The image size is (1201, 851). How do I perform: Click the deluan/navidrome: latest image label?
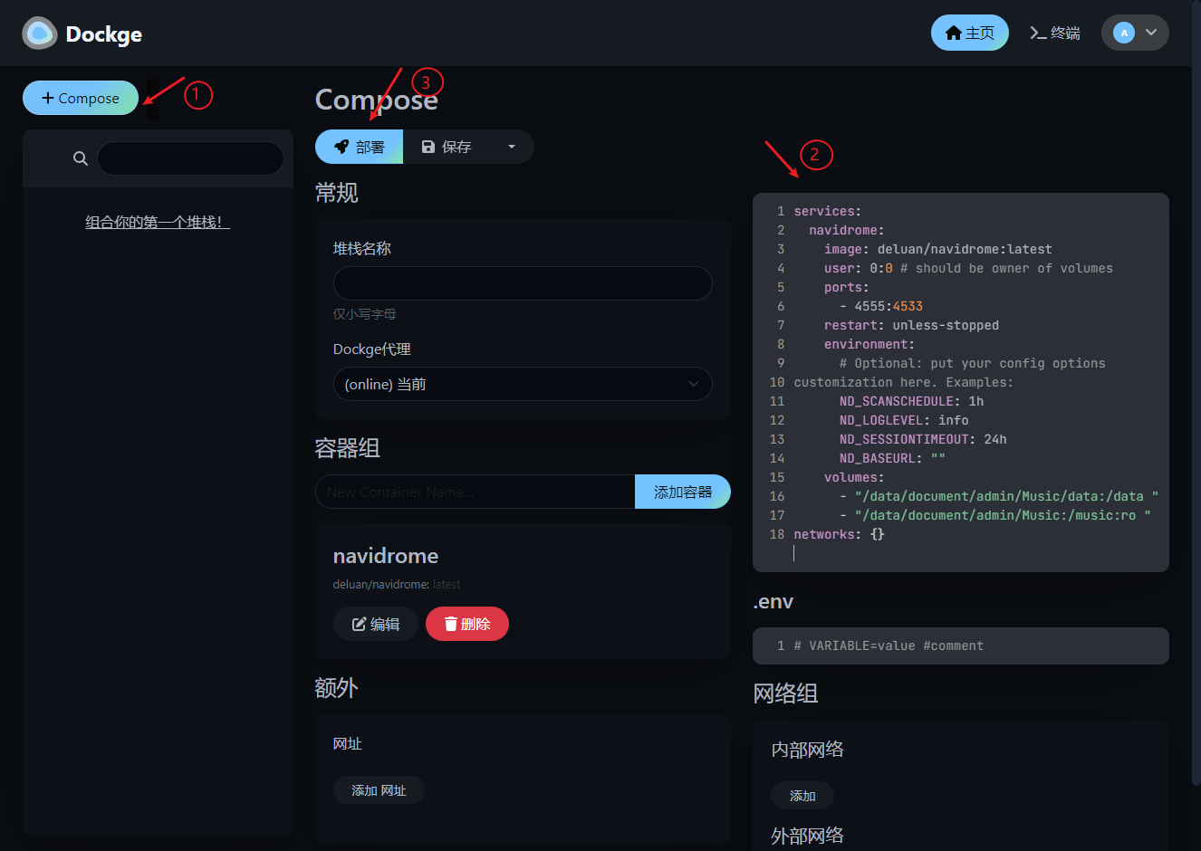(x=397, y=585)
